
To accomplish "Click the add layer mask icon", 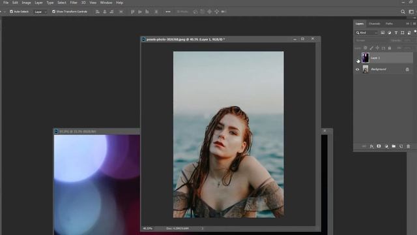I will (379, 146).
